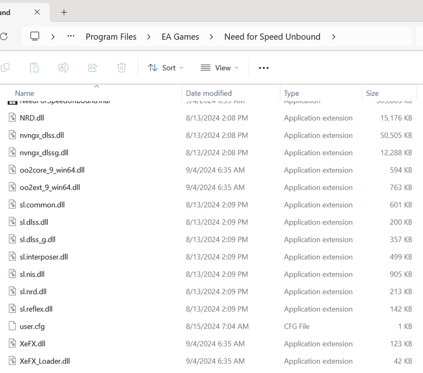Click the nvngx_dlssg.dll file icon
This screenshot has height=373, width=423.
click(x=12, y=152)
